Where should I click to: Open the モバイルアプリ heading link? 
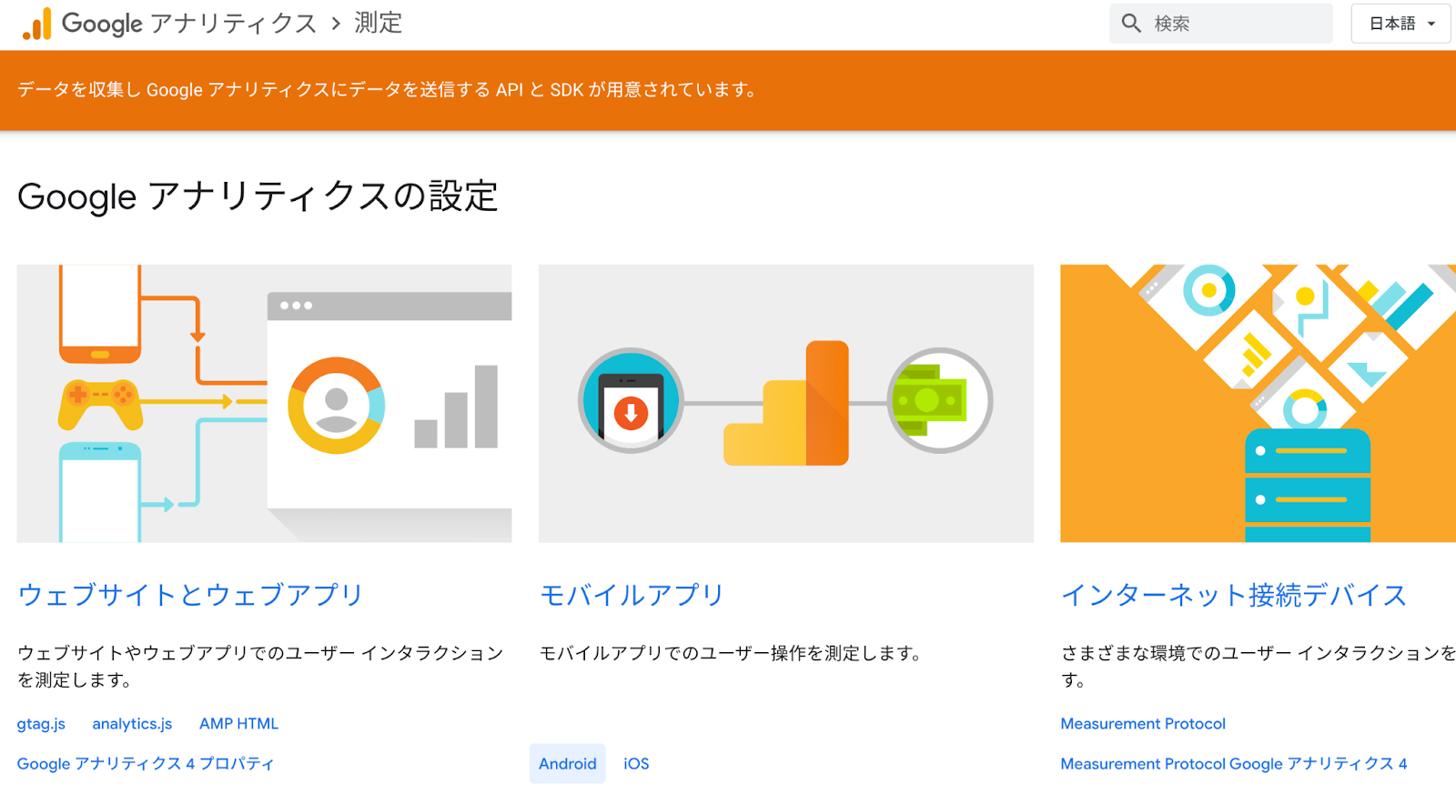coord(632,595)
